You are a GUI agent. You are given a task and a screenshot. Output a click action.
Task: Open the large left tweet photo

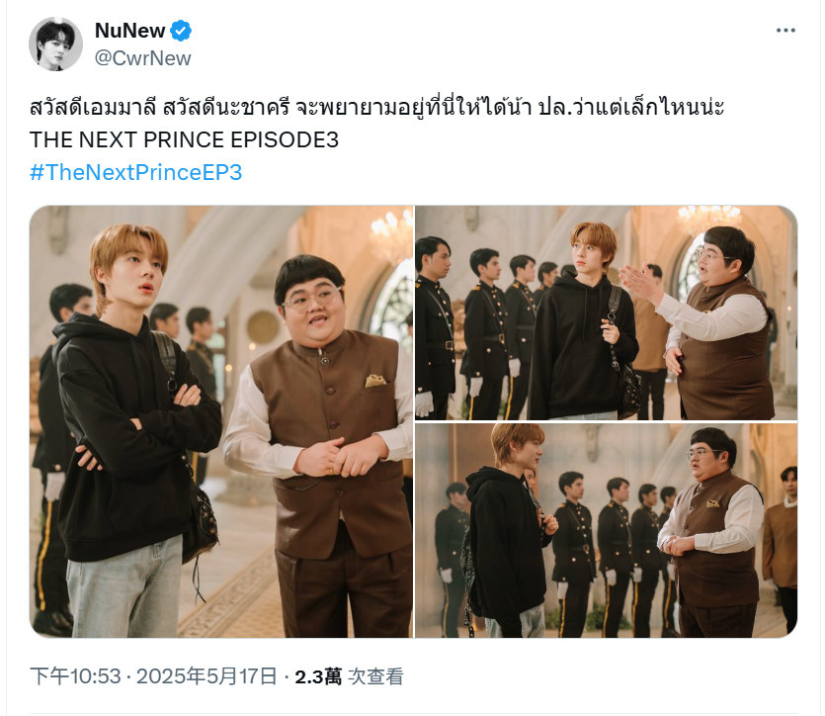pyautogui.click(x=221, y=421)
